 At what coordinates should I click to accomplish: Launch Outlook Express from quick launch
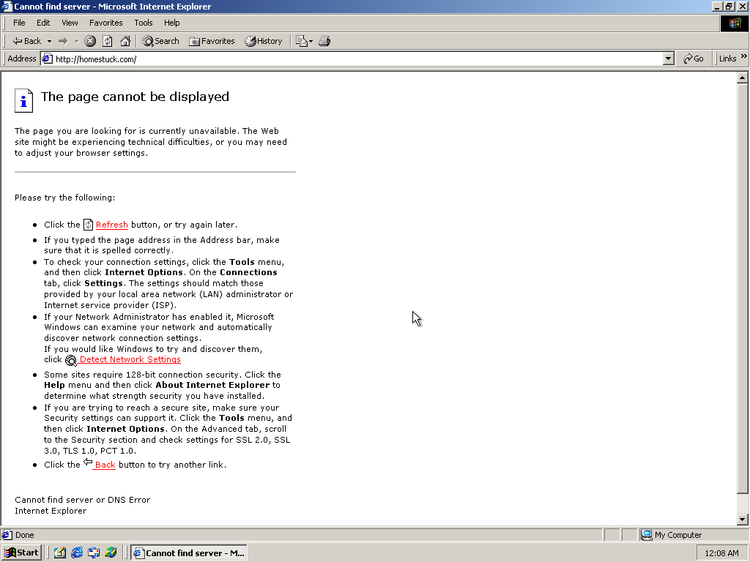[x=94, y=553]
